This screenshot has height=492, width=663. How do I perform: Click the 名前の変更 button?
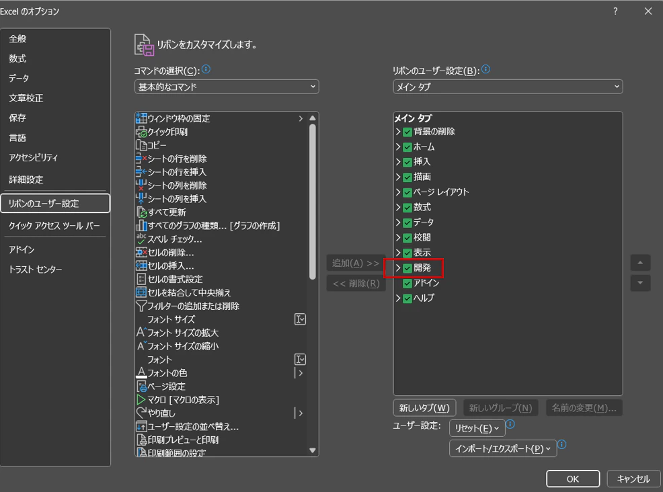tap(584, 408)
